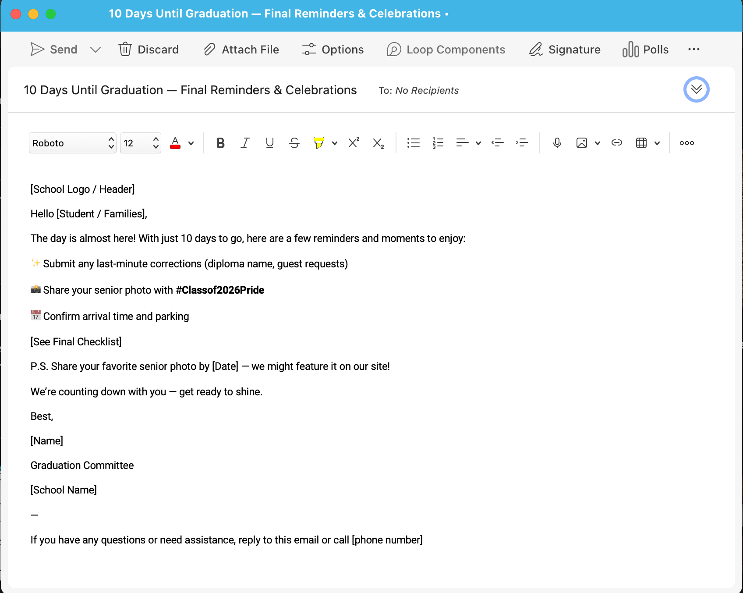743x593 pixels.
Task: Show more formatting options
Action: pyautogui.click(x=687, y=143)
